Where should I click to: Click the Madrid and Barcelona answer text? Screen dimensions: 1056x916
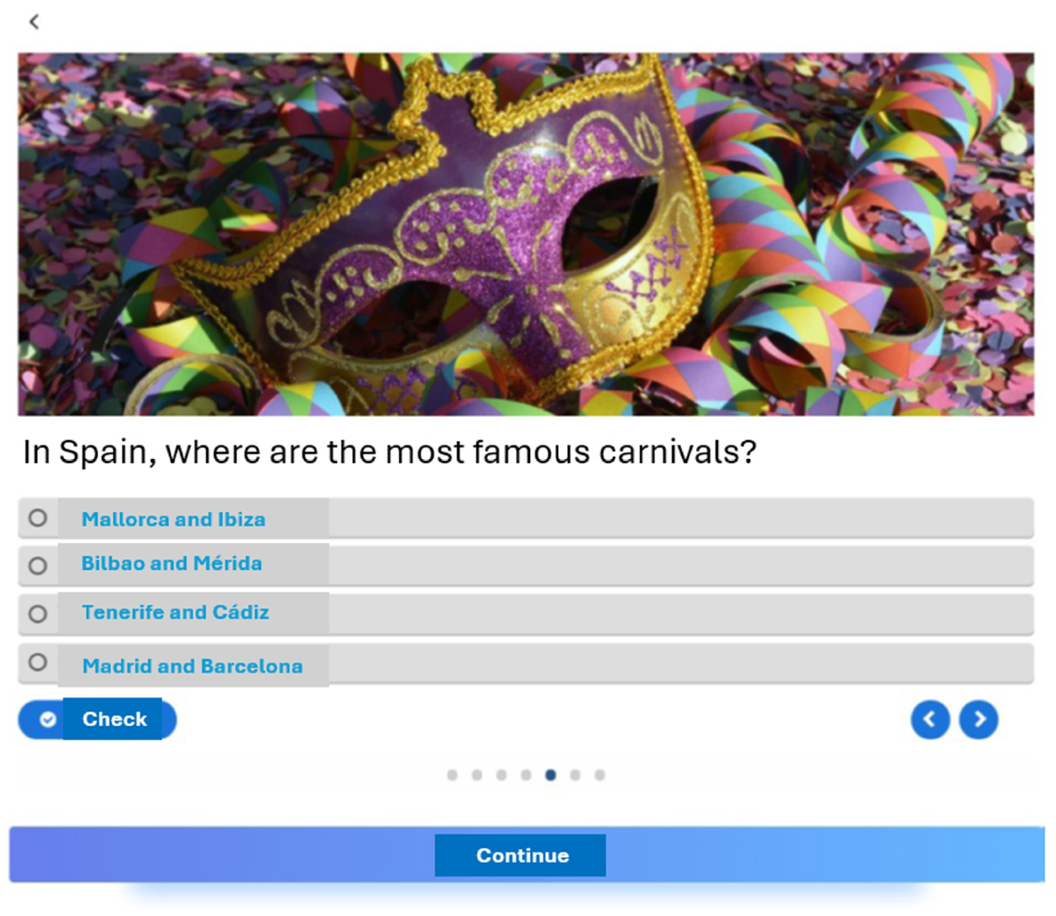(192, 666)
